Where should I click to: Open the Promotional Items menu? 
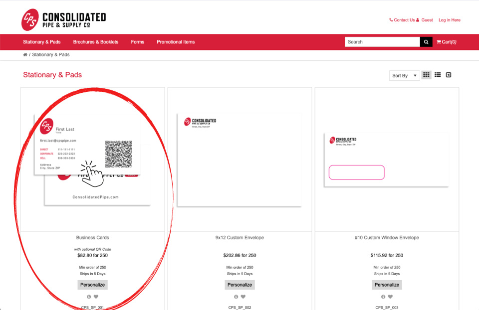tap(176, 42)
